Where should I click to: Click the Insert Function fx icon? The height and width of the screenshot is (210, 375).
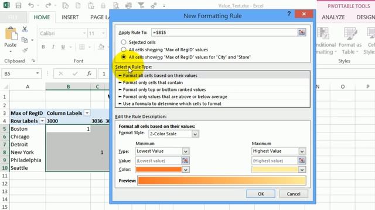[89, 73]
